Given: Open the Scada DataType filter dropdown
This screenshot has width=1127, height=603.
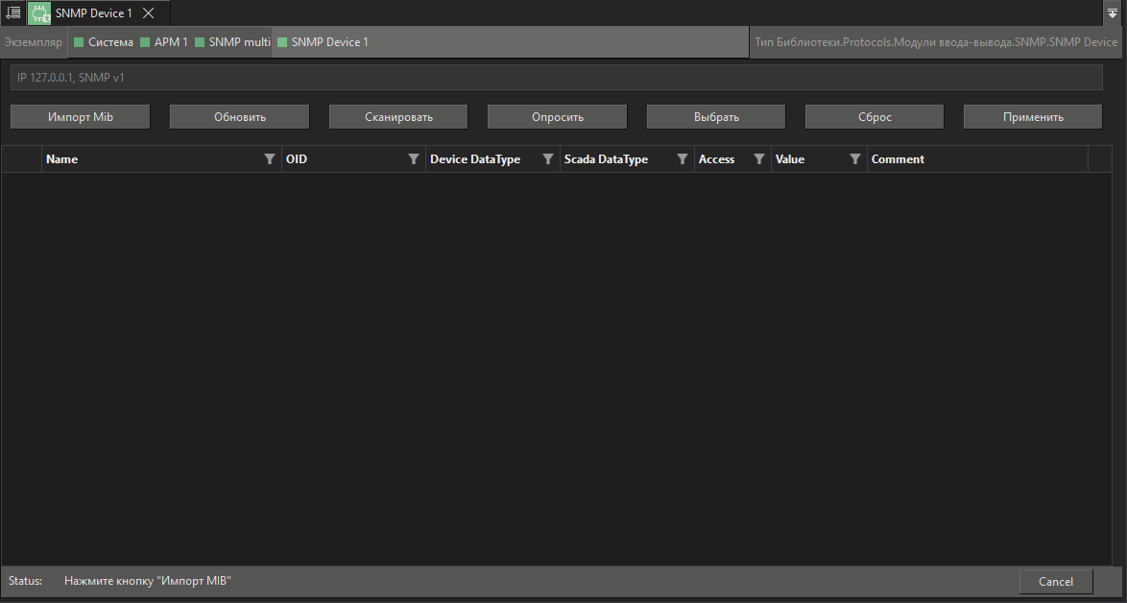Looking at the screenshot, I should pyautogui.click(x=683, y=158).
